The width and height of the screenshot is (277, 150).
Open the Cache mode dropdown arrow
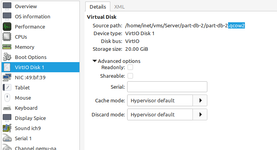click(x=200, y=100)
